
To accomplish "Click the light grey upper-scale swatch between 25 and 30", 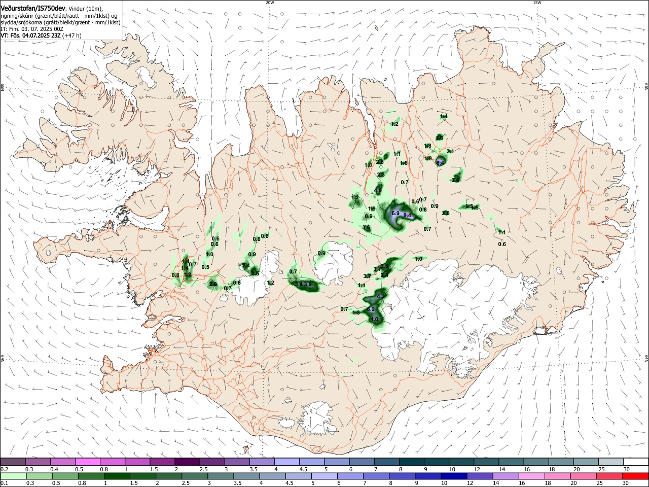I will (x=611, y=462).
